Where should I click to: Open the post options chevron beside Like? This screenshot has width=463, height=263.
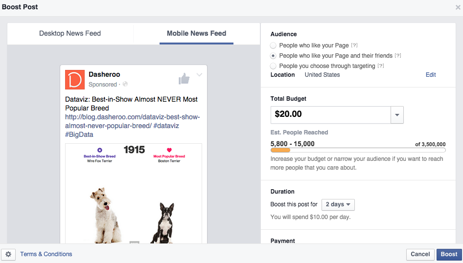[199, 75]
